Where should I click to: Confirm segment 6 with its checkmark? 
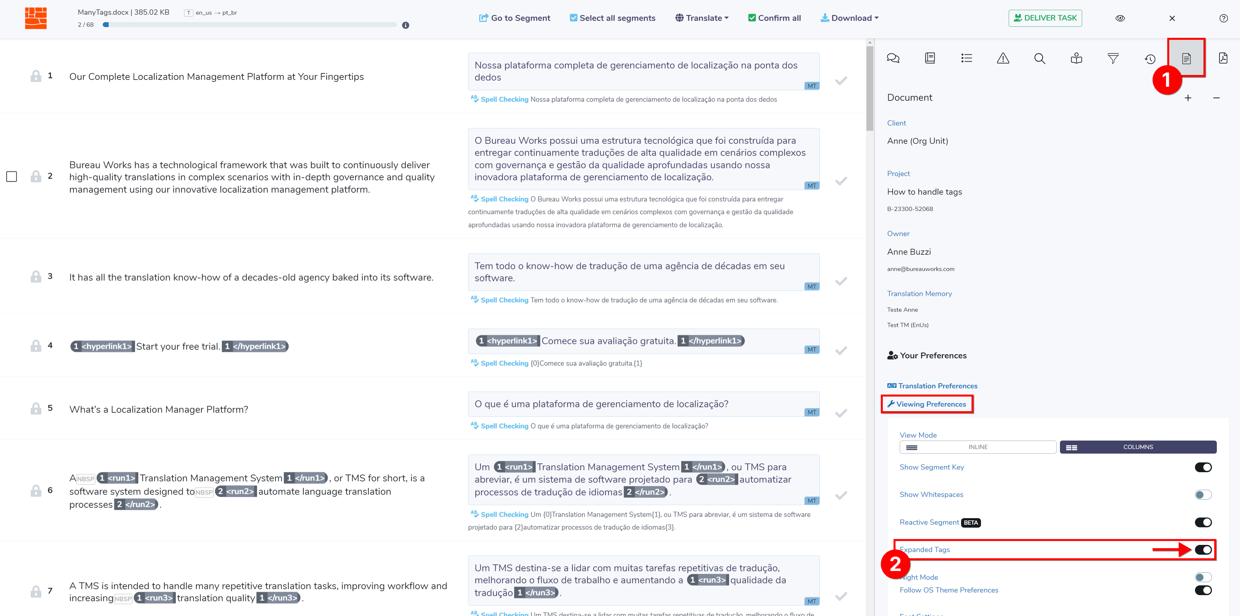click(841, 495)
